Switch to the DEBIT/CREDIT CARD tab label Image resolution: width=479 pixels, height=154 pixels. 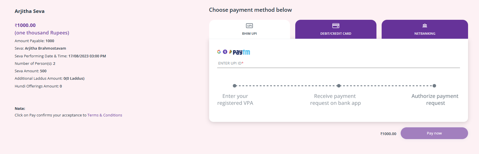(x=336, y=34)
